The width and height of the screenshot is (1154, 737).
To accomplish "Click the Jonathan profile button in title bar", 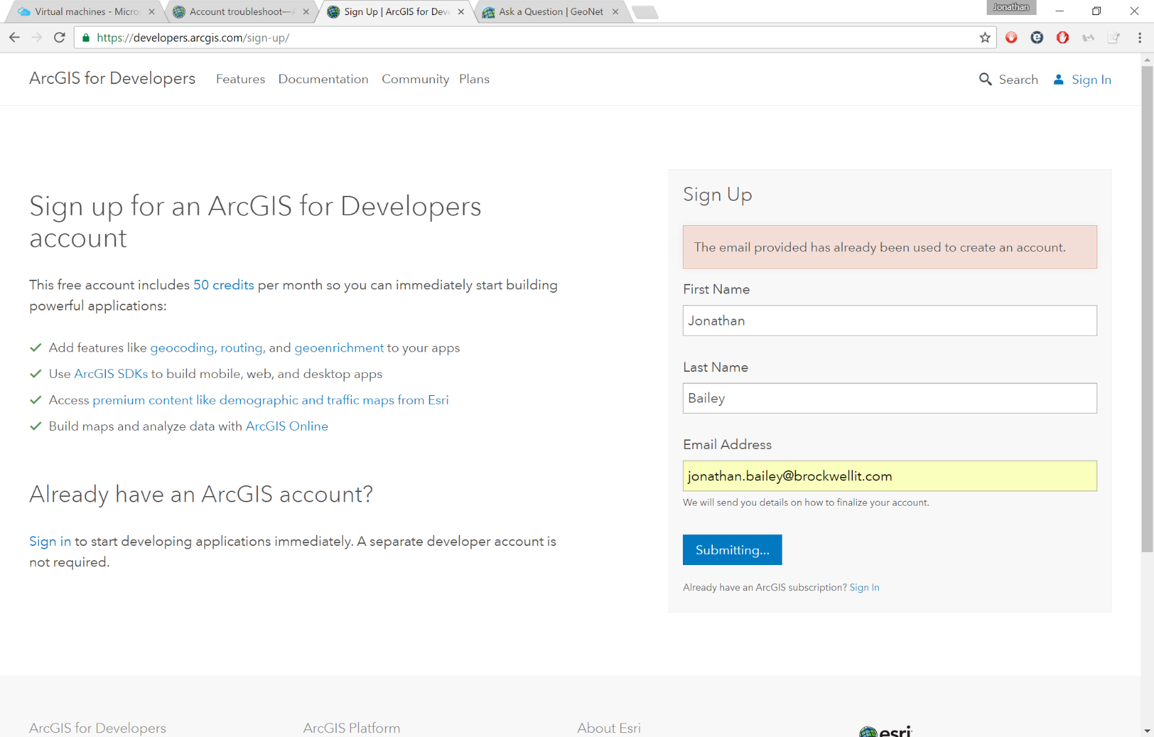I will (1011, 8).
